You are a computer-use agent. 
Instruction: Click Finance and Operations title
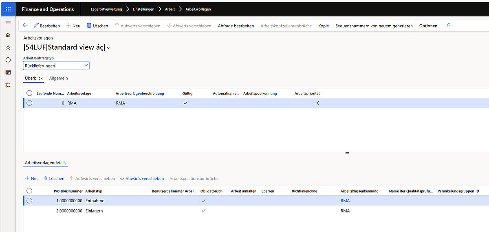(x=48, y=9)
